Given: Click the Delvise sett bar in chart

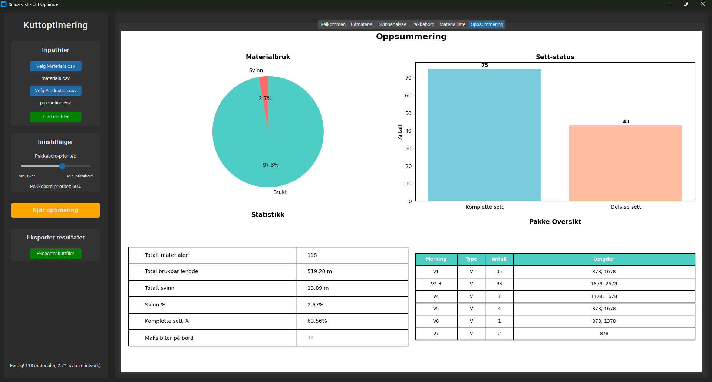Looking at the screenshot, I should (626, 163).
